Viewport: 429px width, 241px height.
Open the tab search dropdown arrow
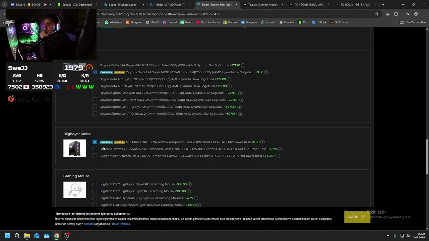click(4, 5)
